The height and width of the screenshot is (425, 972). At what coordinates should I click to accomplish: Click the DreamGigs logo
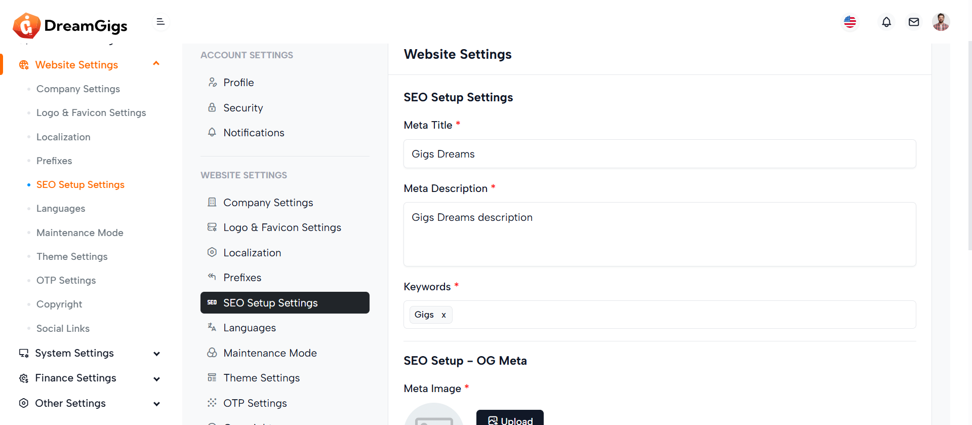pyautogui.click(x=70, y=25)
